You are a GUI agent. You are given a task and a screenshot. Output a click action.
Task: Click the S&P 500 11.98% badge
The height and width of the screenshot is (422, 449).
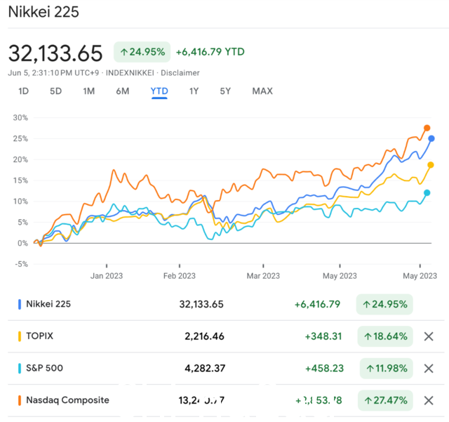(387, 369)
